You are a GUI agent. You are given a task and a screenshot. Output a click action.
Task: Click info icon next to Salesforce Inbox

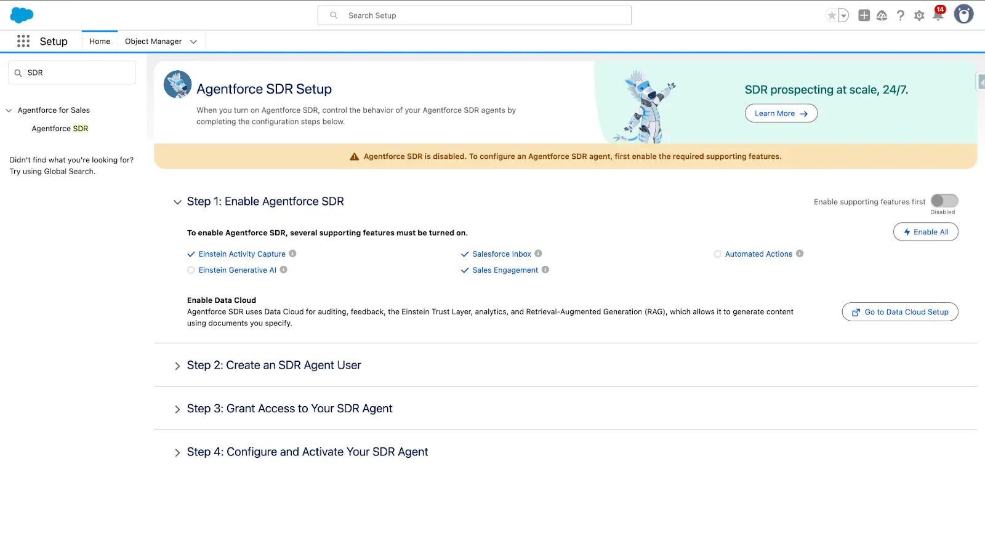point(538,254)
